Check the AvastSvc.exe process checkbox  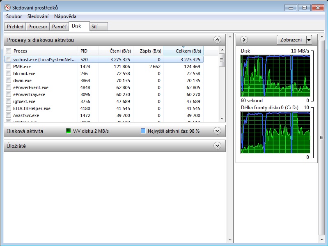coord(8,115)
